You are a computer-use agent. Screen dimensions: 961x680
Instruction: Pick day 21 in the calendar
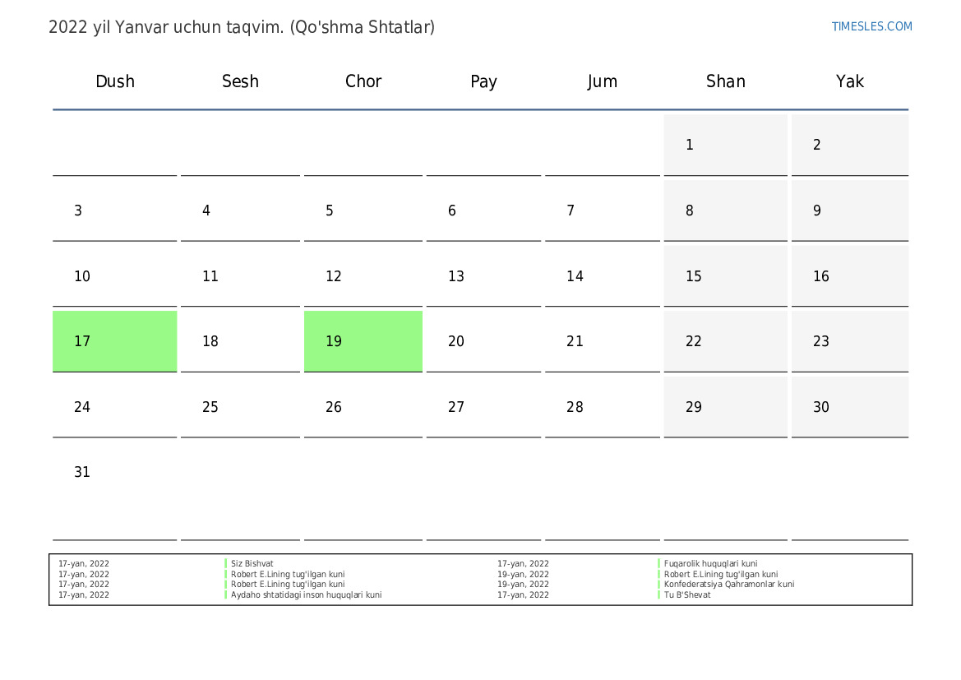pyautogui.click(x=603, y=341)
